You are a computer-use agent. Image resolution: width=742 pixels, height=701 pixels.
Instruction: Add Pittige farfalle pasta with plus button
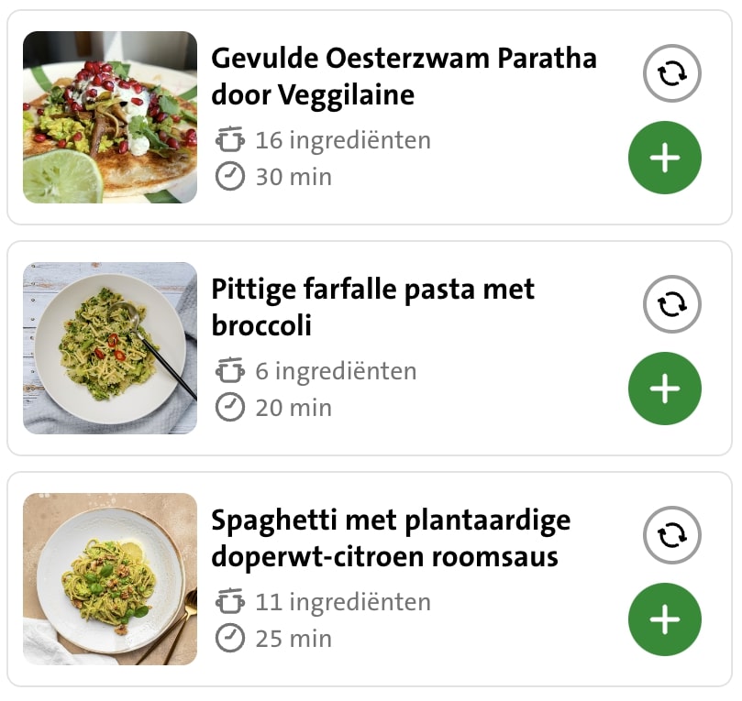coord(664,389)
